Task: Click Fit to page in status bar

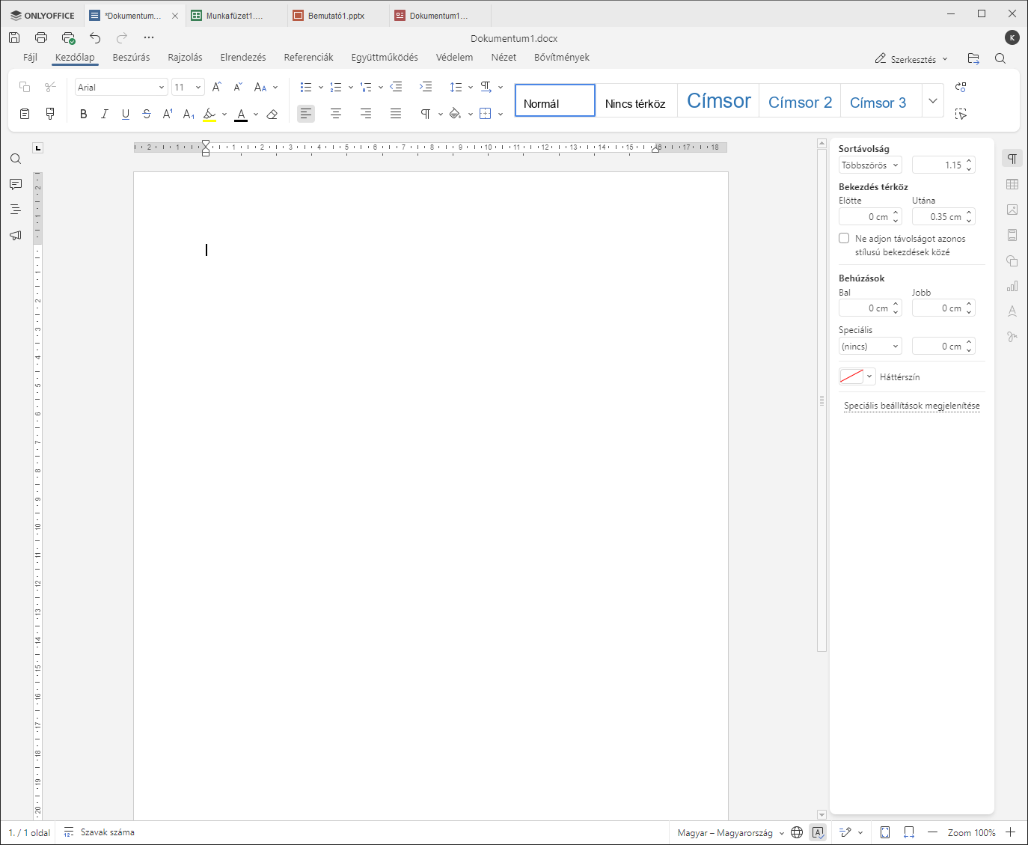Action: point(885,832)
